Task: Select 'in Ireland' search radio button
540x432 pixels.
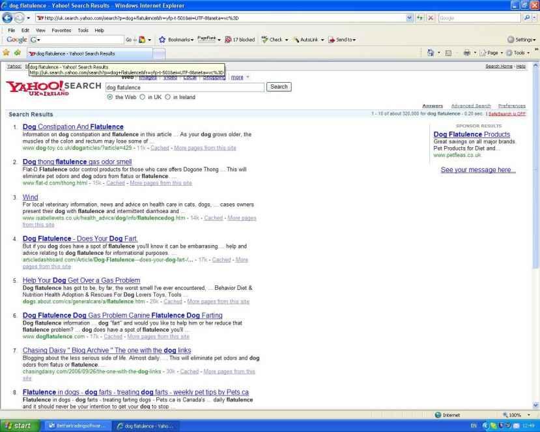Action: tap(168, 97)
